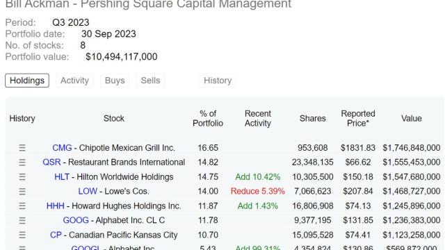Open history icon for Lowe's Cos. row
445x250 pixels.
tap(22, 192)
